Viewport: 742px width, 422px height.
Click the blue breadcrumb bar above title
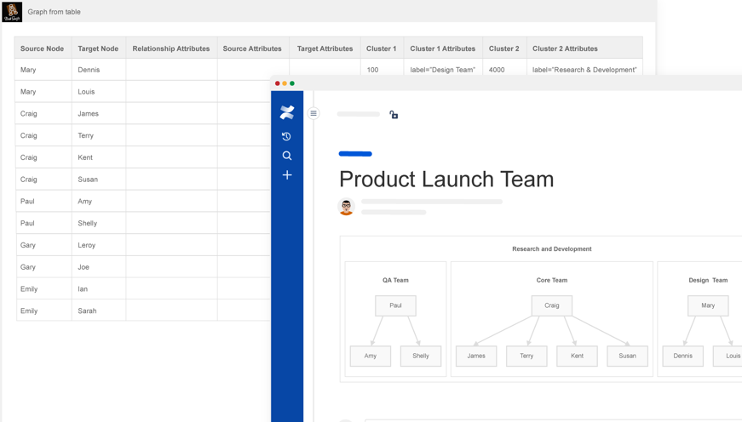coord(355,154)
